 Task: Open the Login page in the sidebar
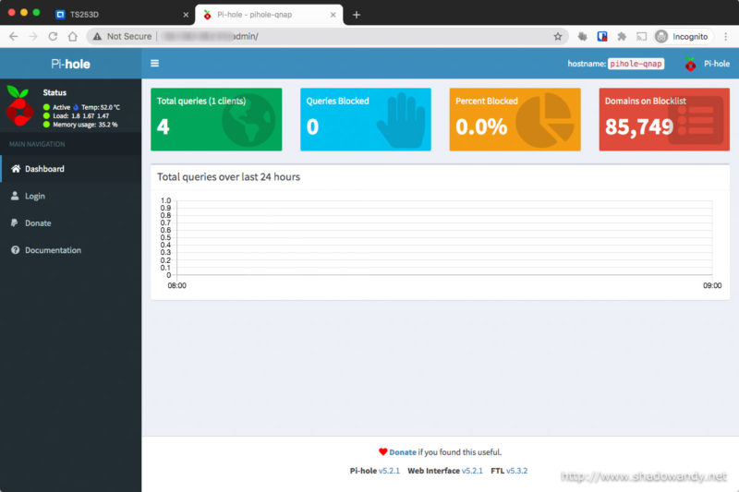[x=34, y=196]
